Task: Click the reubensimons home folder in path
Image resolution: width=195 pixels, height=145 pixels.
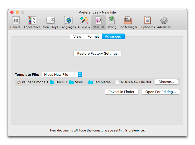Action: (31, 82)
